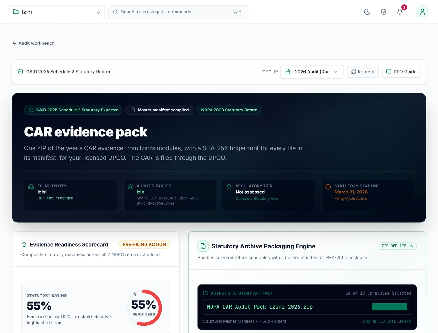Click the green bar beside the zip filename

390,307
